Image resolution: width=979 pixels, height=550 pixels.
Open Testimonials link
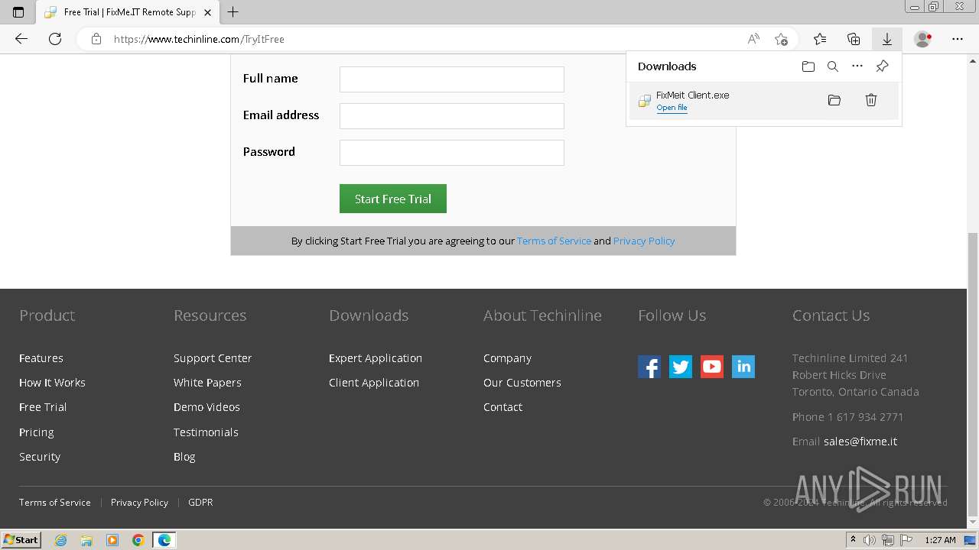coord(206,432)
